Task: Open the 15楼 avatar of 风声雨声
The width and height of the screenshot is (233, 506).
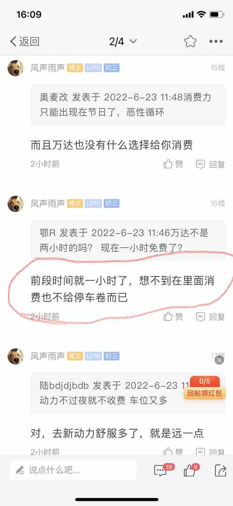Action: (15, 68)
